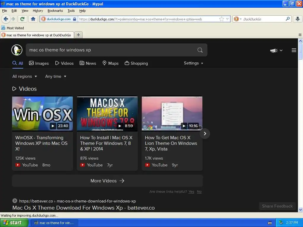Viewport: 303px width, 227px height.
Task: Switch to Maps results tab
Action: pos(110,63)
